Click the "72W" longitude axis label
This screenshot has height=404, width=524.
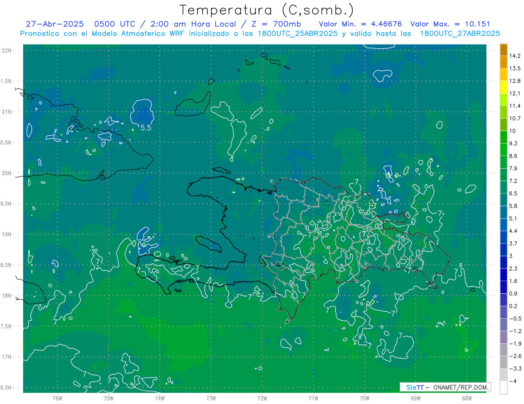(262, 398)
